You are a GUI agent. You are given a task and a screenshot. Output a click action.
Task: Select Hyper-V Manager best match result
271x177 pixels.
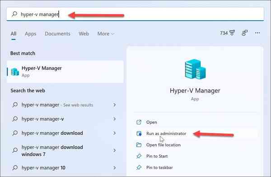tap(65, 72)
